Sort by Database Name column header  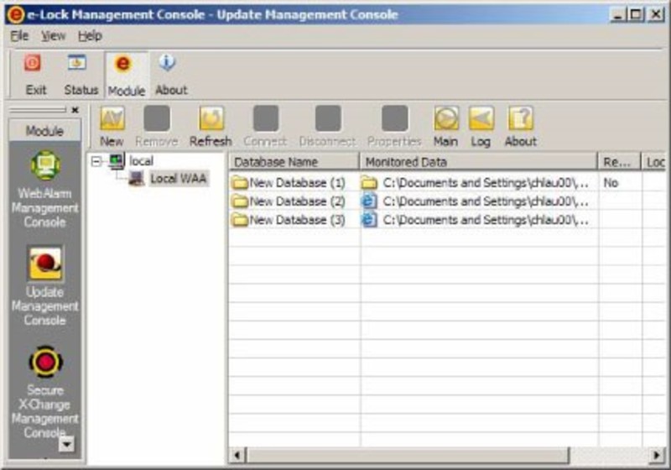pyautogui.click(x=294, y=162)
